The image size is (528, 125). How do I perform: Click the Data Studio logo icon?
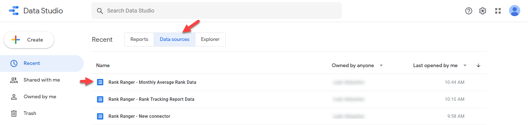click(14, 11)
